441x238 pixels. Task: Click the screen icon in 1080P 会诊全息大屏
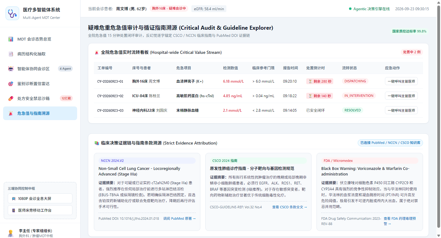tap(14, 198)
